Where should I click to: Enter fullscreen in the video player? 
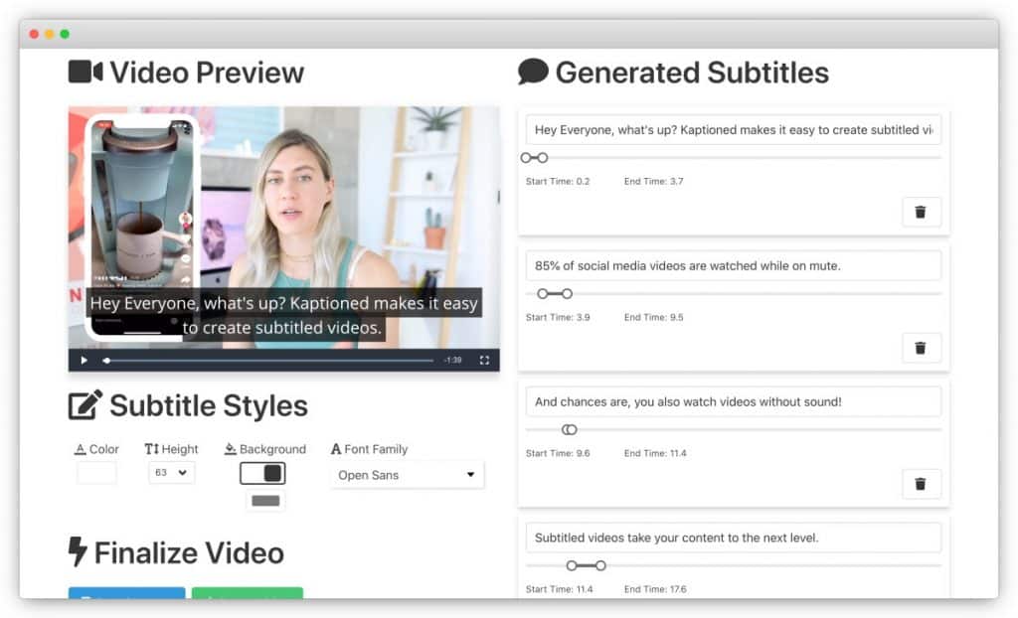click(484, 361)
